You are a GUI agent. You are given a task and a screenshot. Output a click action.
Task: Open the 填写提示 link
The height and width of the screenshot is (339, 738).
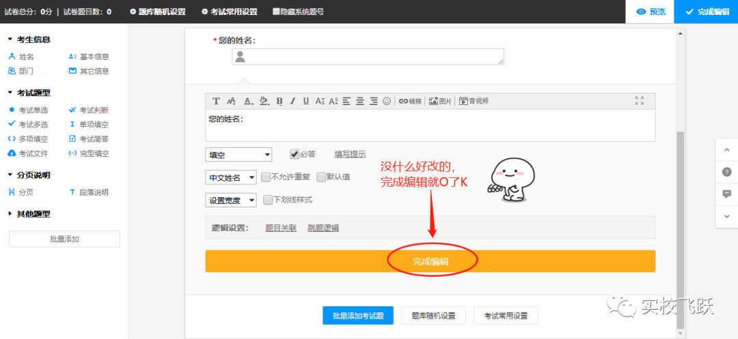(350, 154)
